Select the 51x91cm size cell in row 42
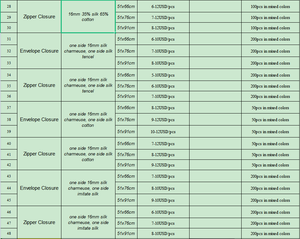This screenshot has height=239, width=300. click(126, 165)
